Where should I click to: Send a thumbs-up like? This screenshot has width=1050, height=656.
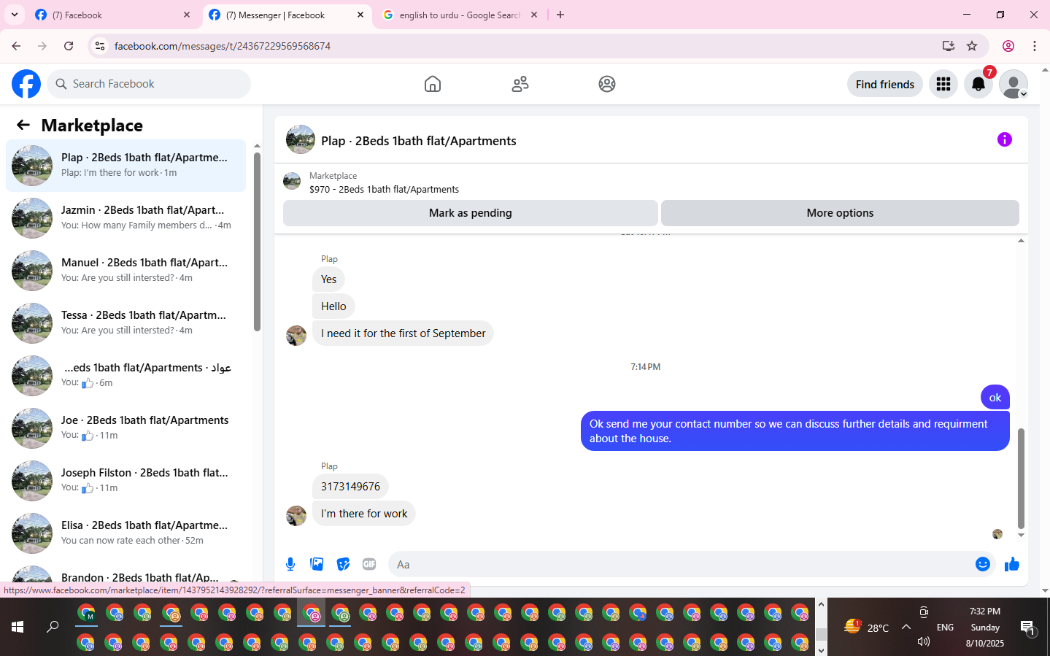tap(1012, 564)
